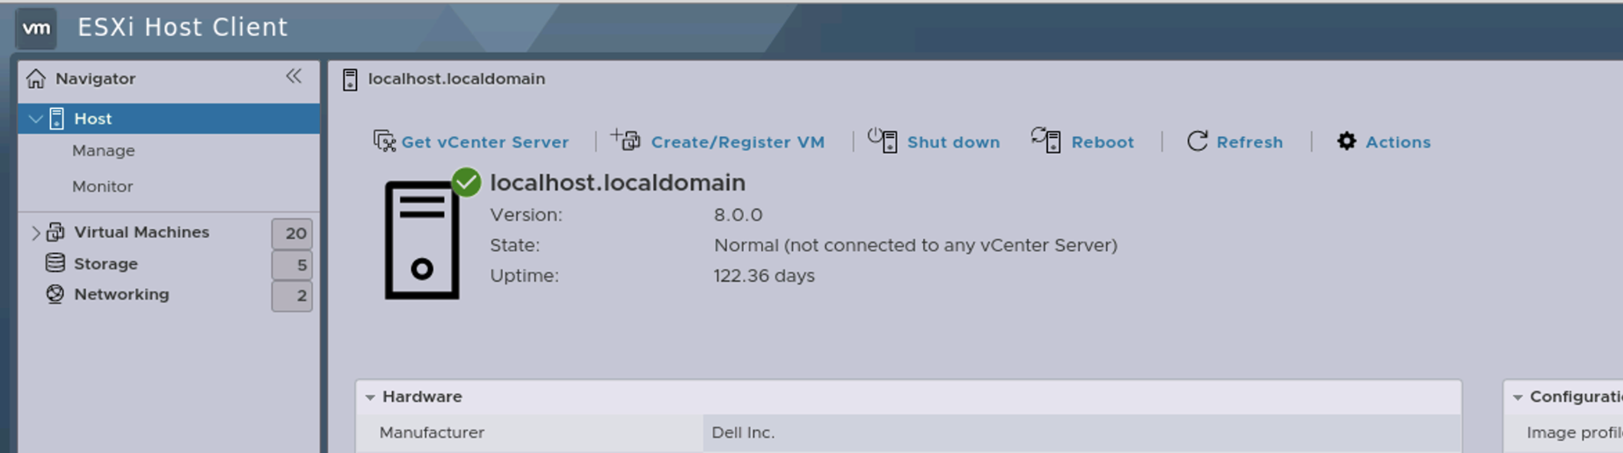
Task: Collapse the Hardware section
Action: pos(370,398)
